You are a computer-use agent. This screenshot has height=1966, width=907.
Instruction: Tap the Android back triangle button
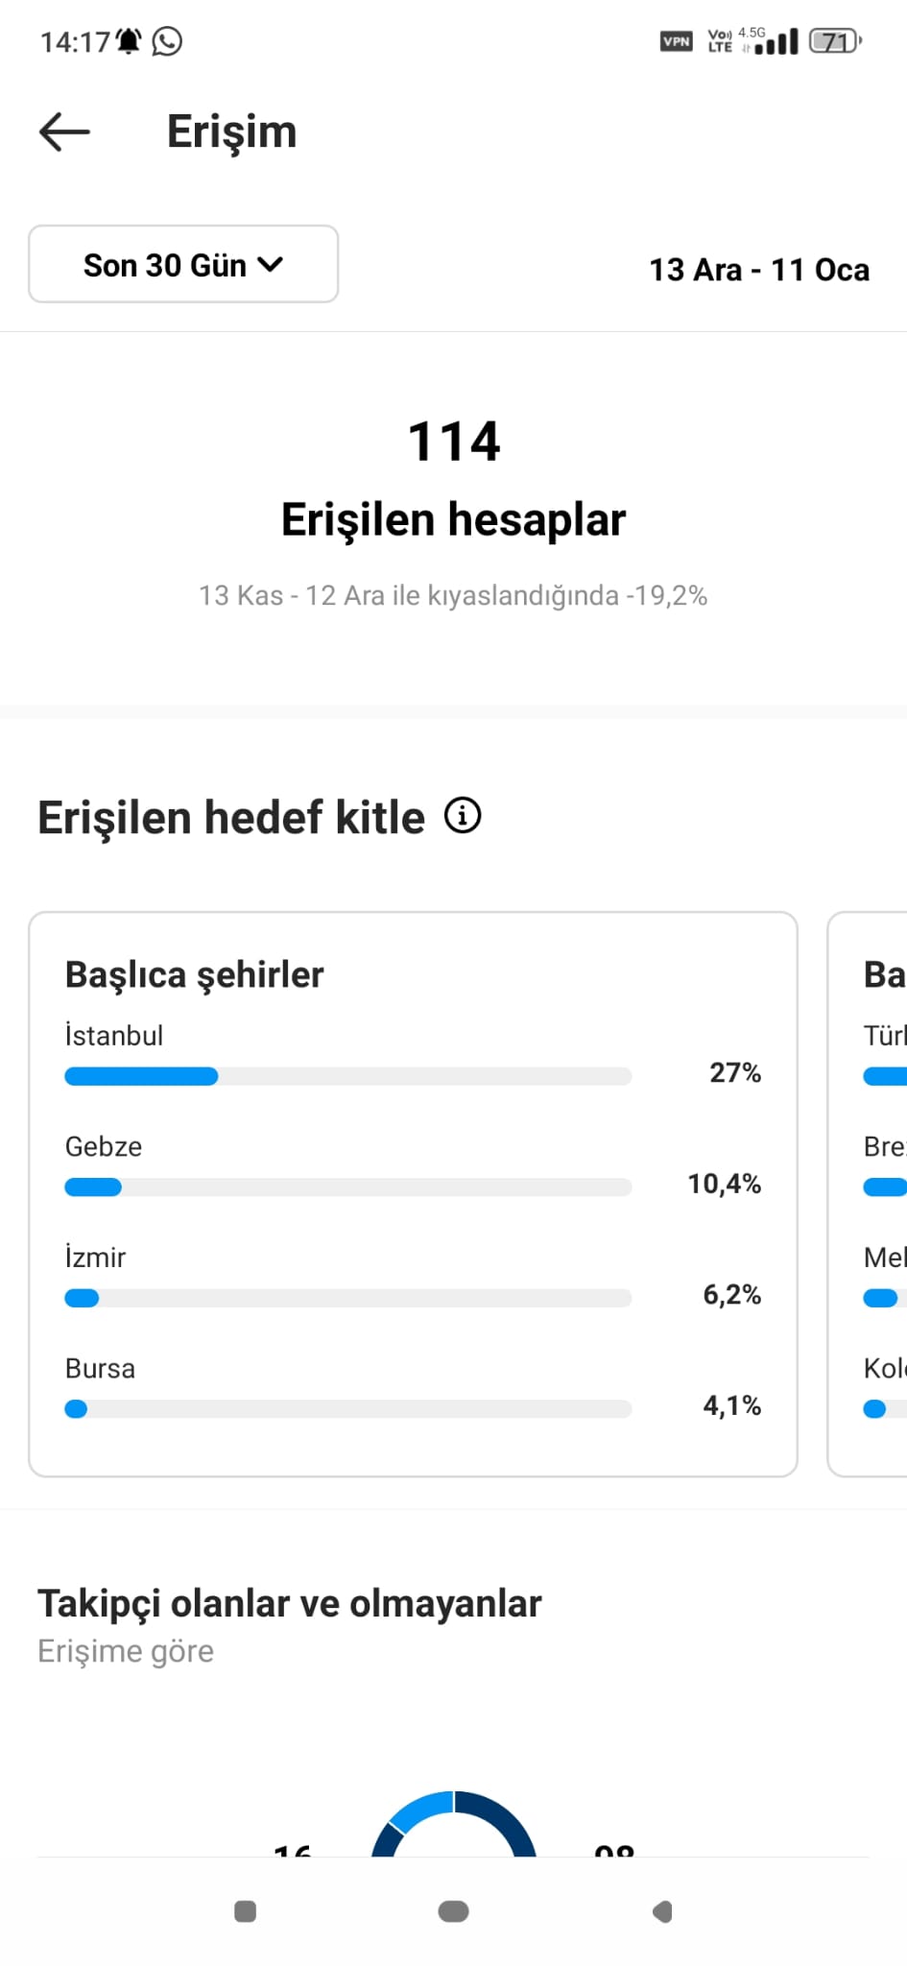click(662, 1911)
